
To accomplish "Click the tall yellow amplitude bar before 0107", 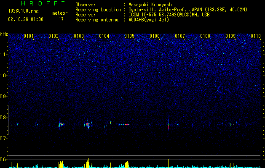I will 169,163.
